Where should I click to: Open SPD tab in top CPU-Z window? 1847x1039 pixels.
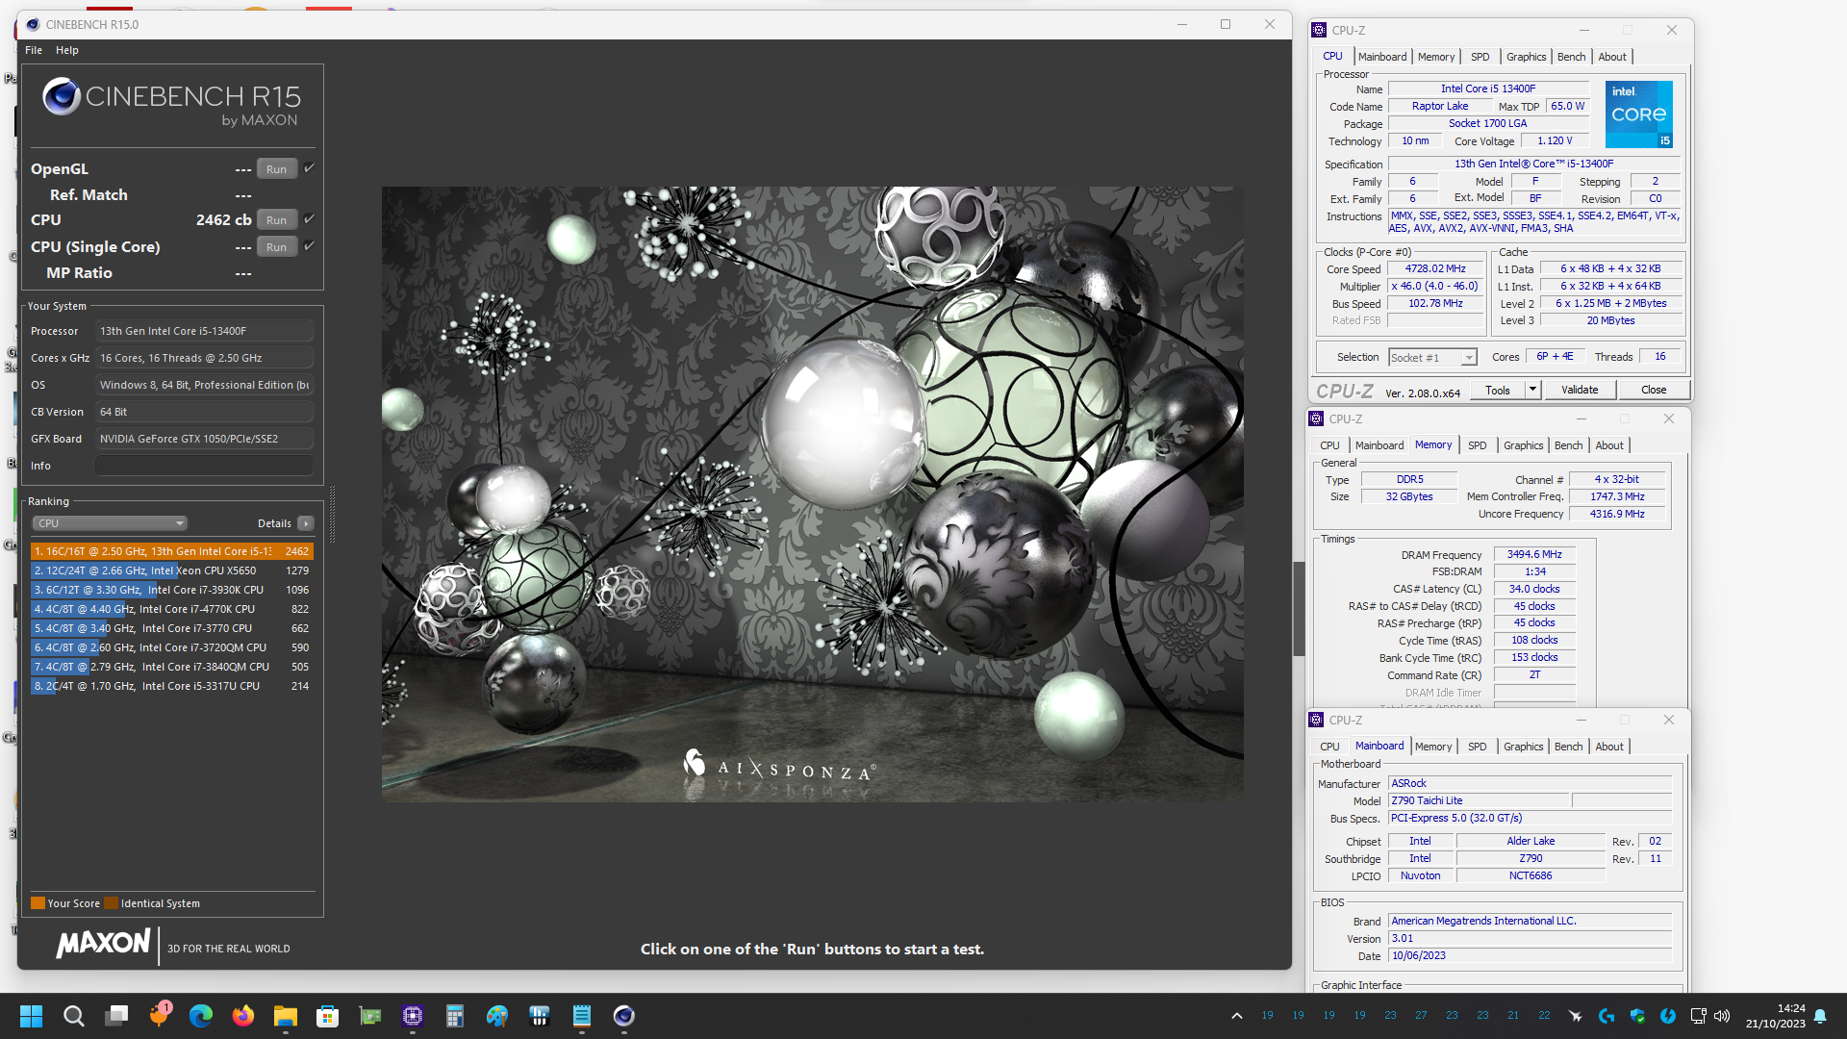click(x=1480, y=57)
